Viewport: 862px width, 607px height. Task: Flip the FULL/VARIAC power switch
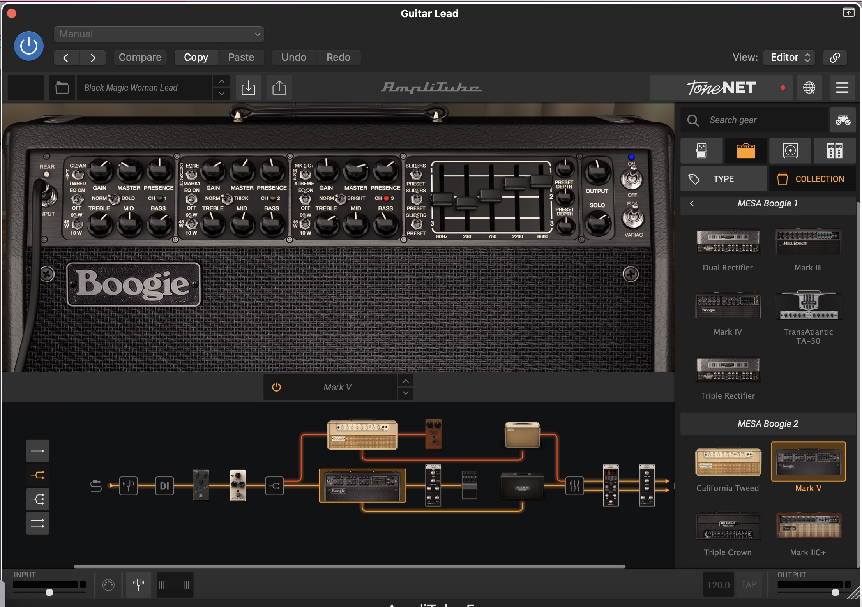coord(633,217)
